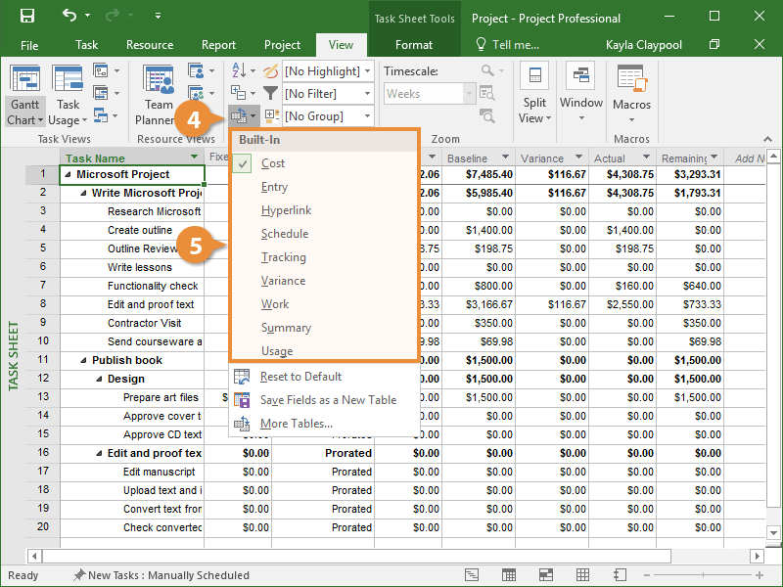The image size is (783, 587).
Task: Click the Save icon in title bar
Action: coord(27,17)
